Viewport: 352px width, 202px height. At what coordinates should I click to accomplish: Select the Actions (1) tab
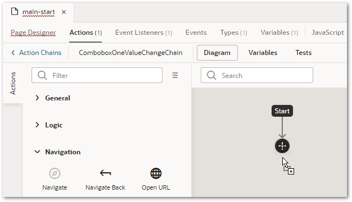(x=85, y=33)
